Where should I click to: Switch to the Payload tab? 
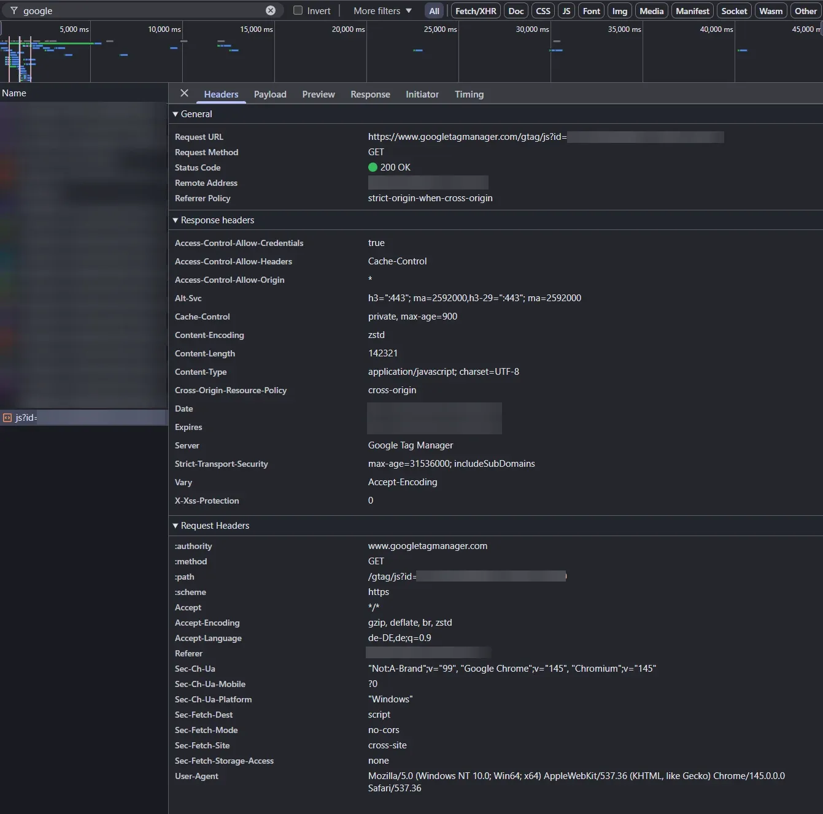[x=270, y=94]
